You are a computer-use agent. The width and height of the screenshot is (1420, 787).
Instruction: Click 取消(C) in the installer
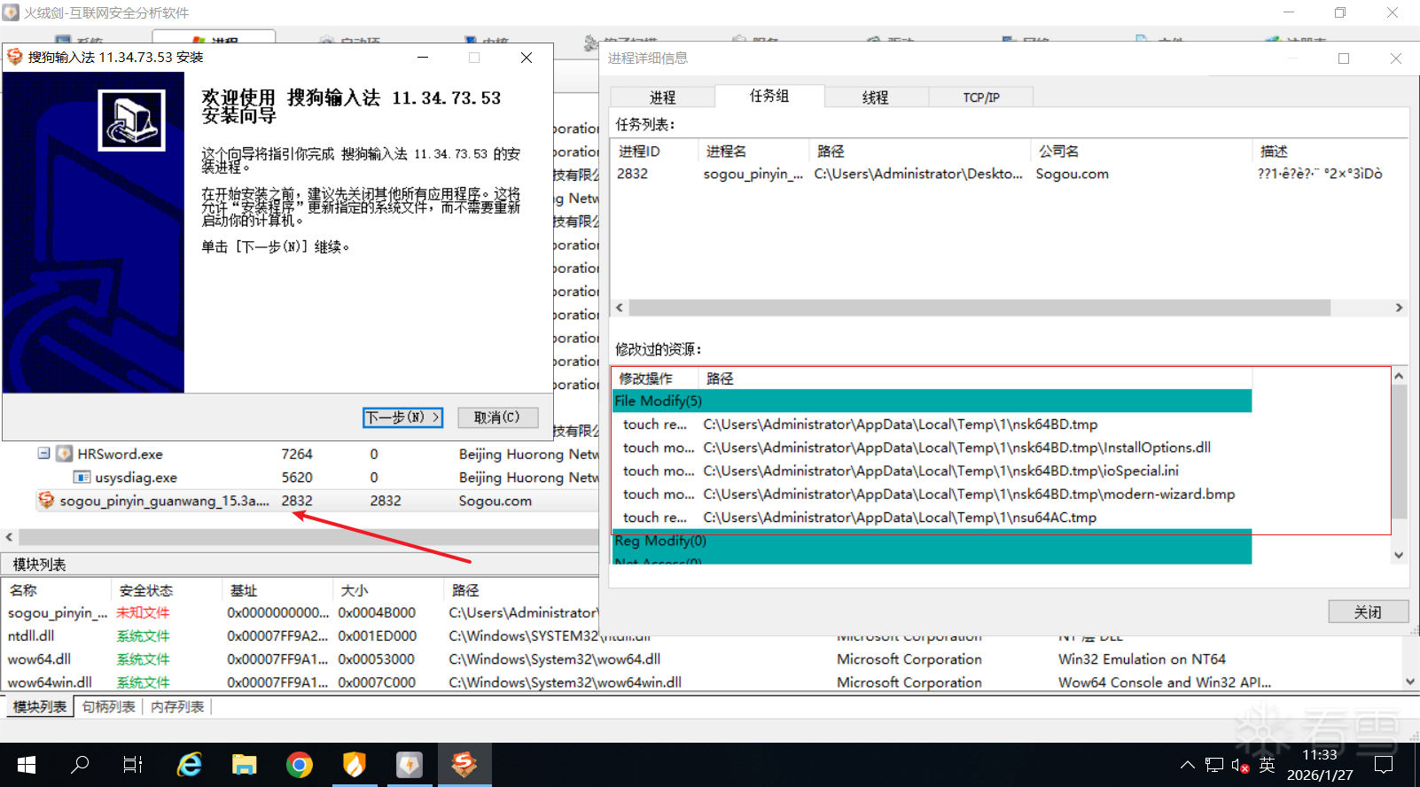coord(496,417)
